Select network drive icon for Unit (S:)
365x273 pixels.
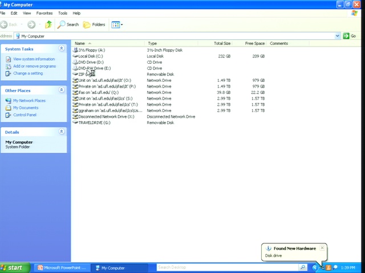(x=75, y=98)
